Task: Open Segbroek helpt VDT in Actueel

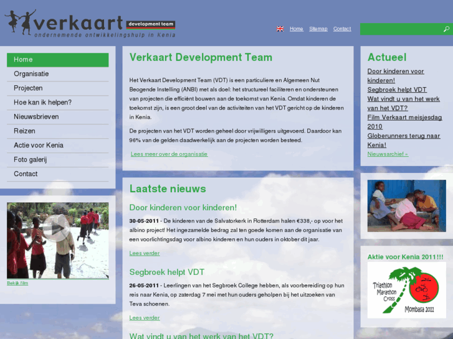Action: click(397, 90)
